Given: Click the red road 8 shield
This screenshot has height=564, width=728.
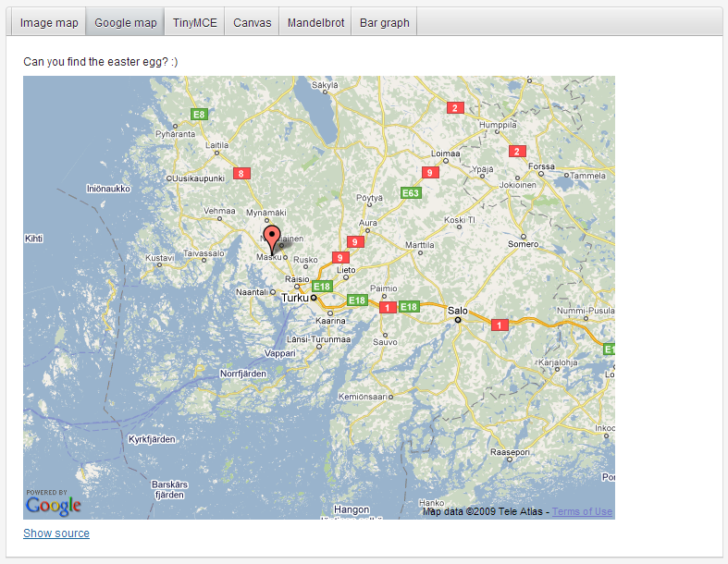Looking at the screenshot, I should click(241, 174).
